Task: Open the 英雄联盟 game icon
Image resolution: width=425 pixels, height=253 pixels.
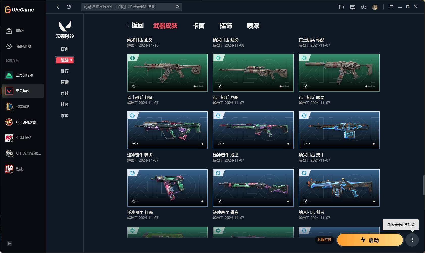Action: (x=9, y=106)
